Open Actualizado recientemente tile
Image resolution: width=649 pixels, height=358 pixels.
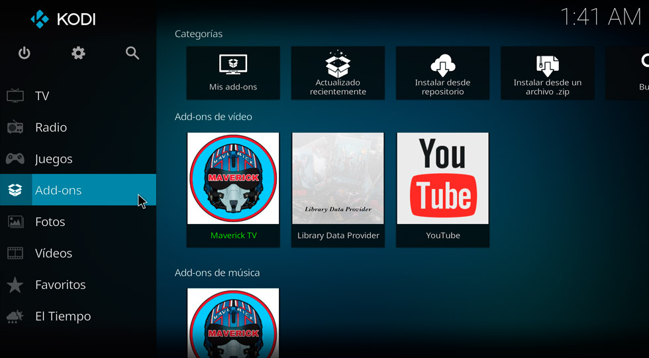(x=338, y=73)
